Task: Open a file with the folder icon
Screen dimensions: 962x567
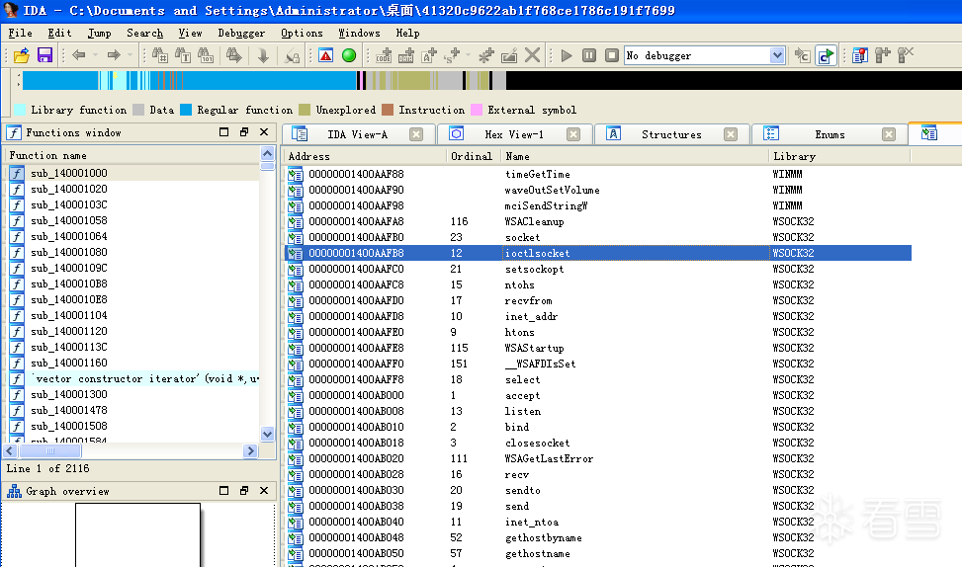Action: pos(22,55)
